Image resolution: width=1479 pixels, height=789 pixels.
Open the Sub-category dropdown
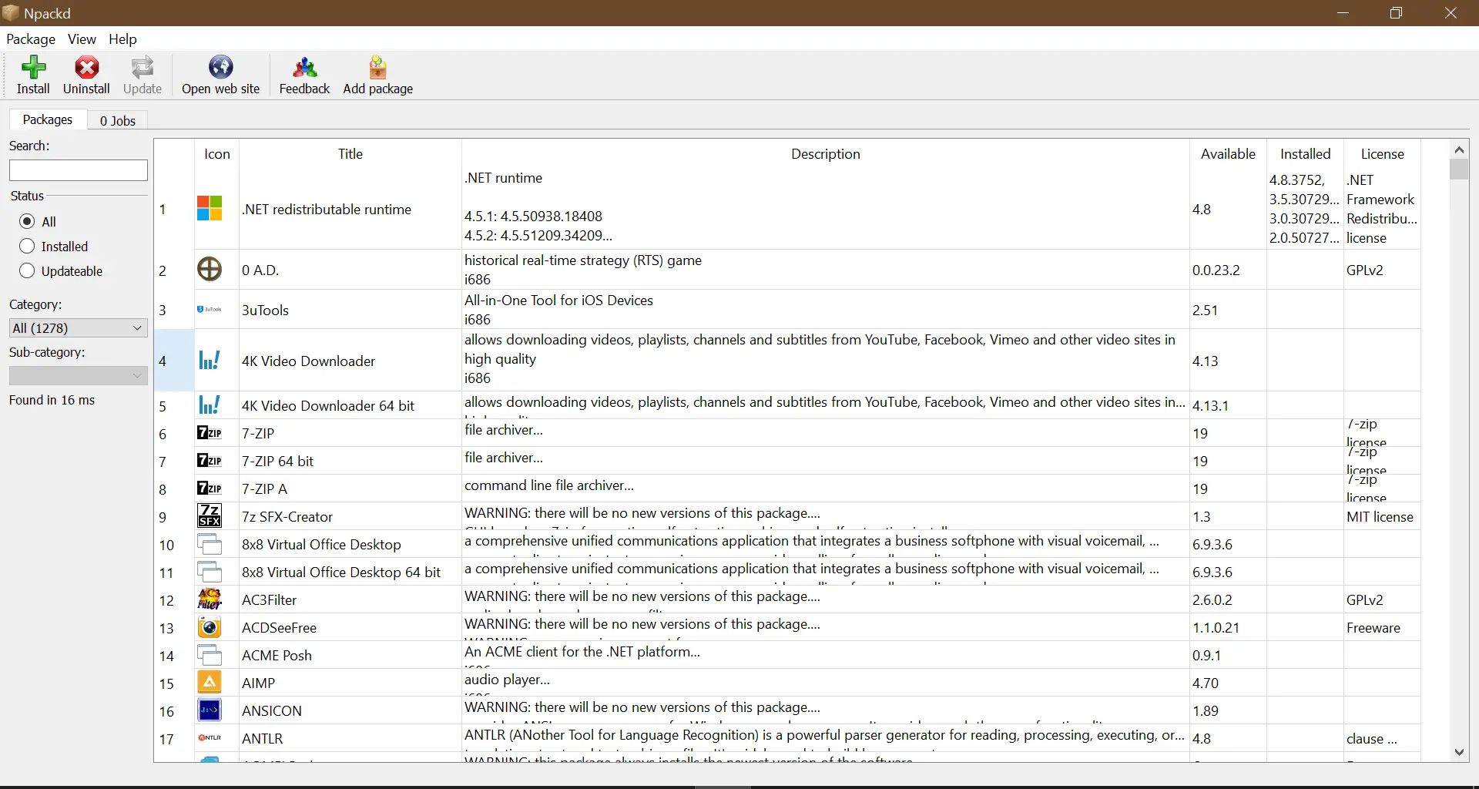point(78,375)
